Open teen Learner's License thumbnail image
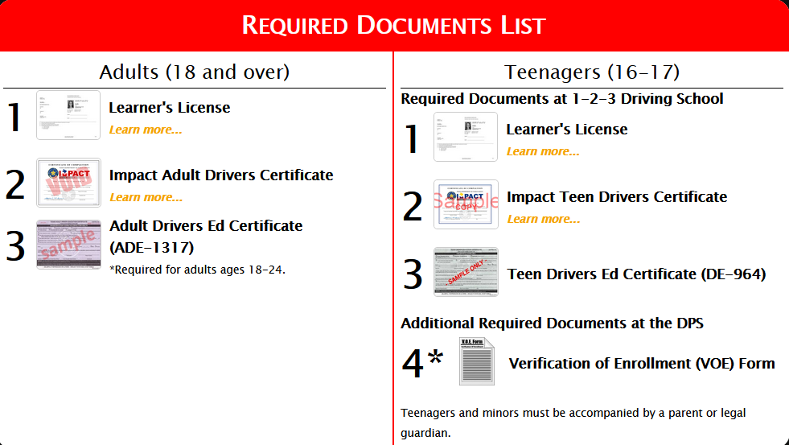 tap(466, 137)
